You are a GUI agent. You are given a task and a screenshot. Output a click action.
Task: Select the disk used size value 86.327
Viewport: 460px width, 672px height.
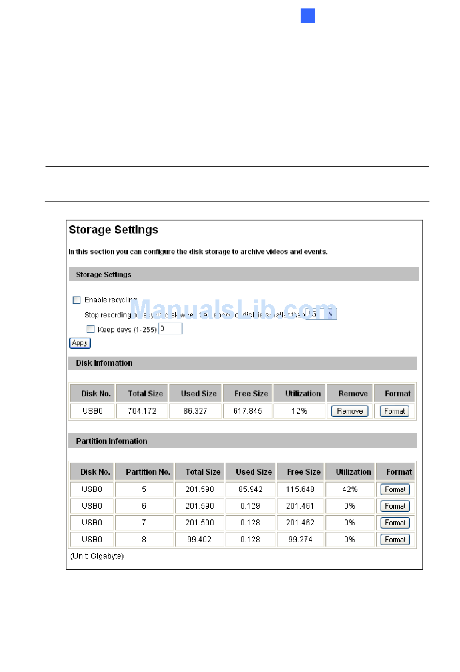[x=195, y=411]
